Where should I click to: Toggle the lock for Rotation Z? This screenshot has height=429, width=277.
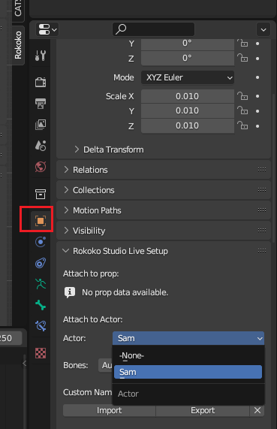[242, 58]
